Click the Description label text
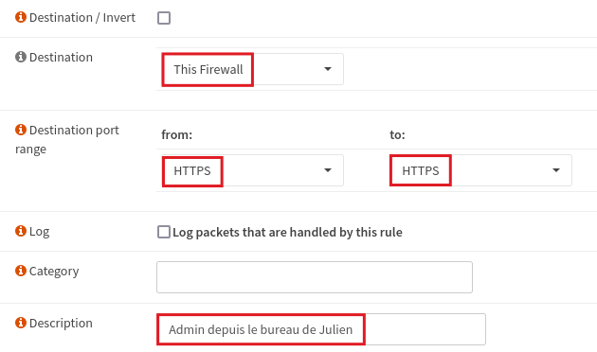Screen dimensions: 597x352 click(61, 323)
